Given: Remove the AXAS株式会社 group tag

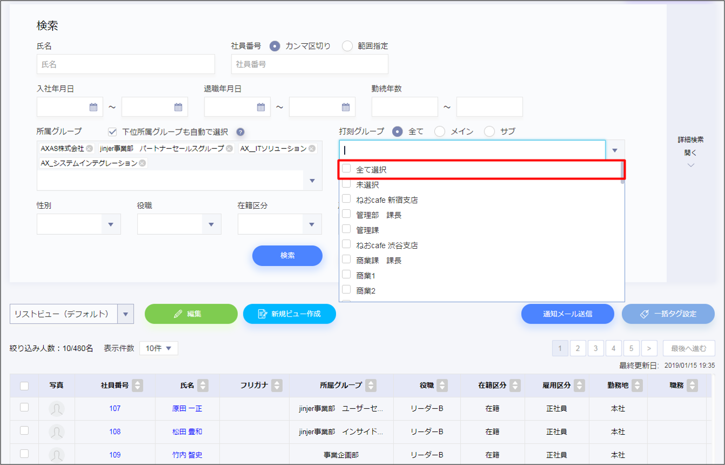Looking at the screenshot, I should tap(90, 148).
